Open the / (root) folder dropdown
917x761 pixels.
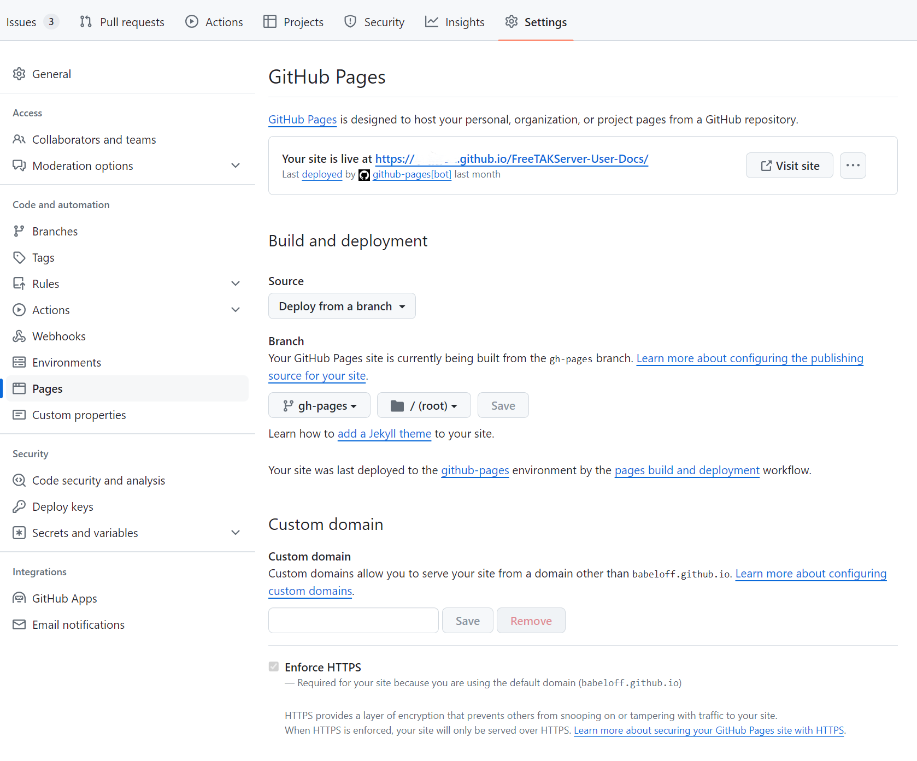coord(424,405)
